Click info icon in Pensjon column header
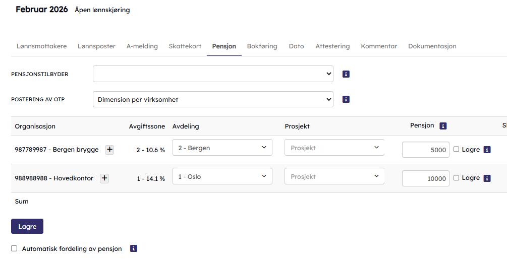This screenshot has height=261, width=507. 443,126
